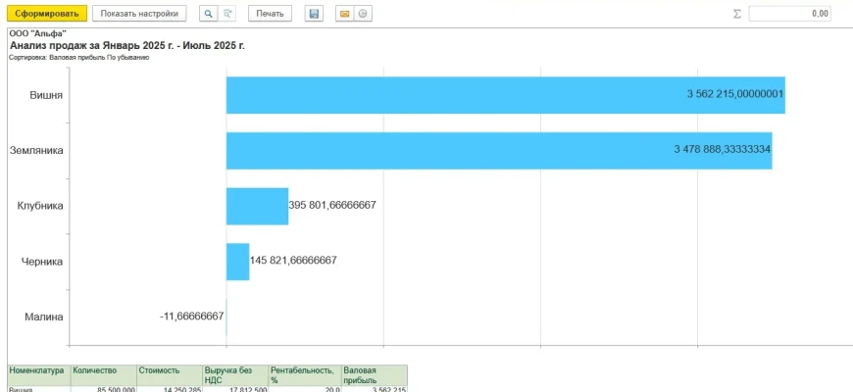This screenshot has height=392, width=853.
Task: Click the Малина axis label
Action: click(43, 317)
